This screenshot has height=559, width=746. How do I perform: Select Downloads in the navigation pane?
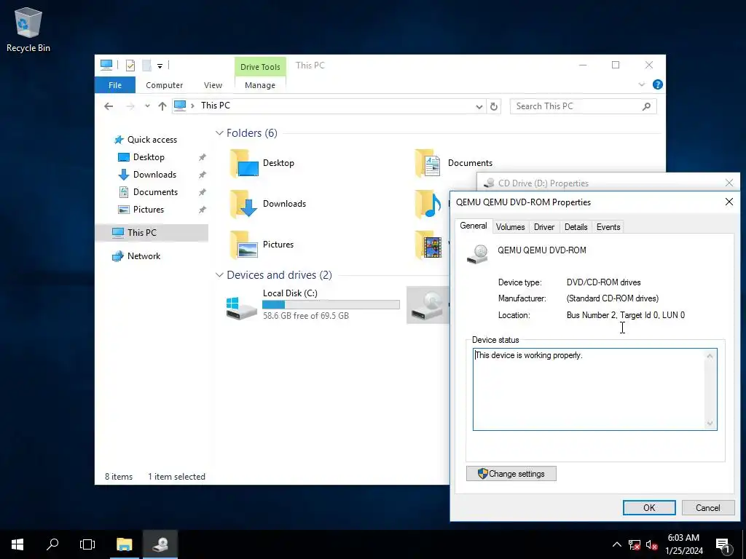tap(154, 175)
